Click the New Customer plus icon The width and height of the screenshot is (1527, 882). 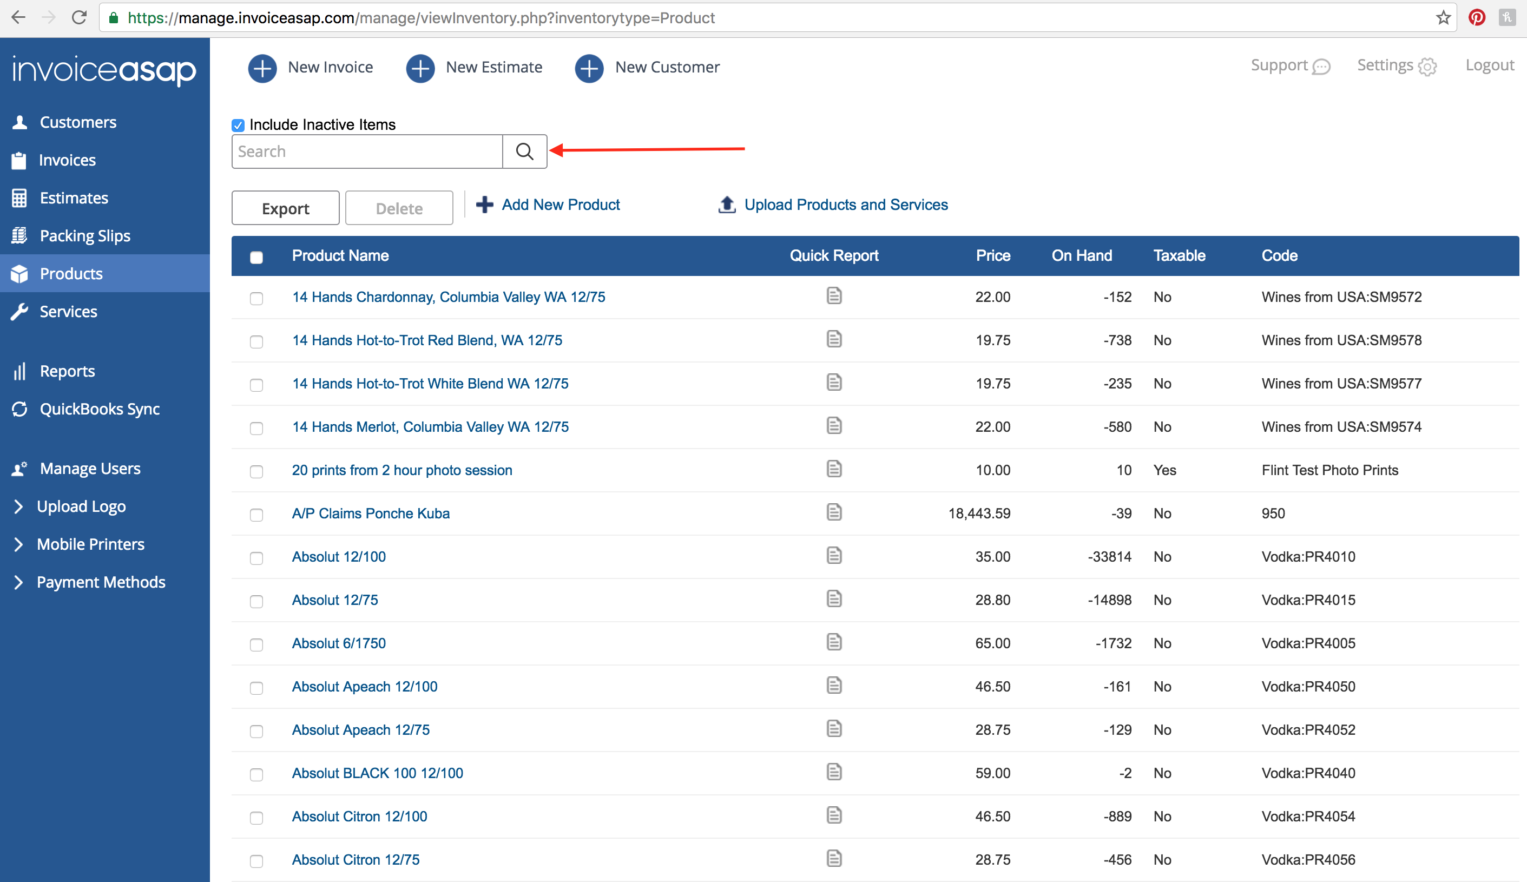tap(589, 68)
